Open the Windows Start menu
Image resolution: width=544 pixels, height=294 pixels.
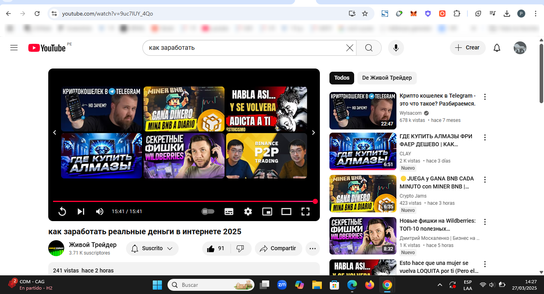click(157, 285)
